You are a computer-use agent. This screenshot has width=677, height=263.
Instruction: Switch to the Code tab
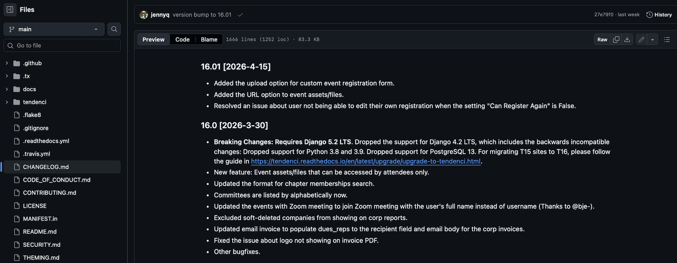182,39
